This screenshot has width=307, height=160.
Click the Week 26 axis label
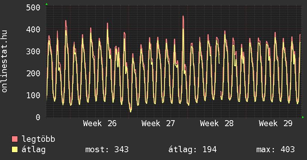[x=99, y=124]
